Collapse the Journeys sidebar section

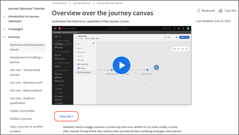coord(4,37)
